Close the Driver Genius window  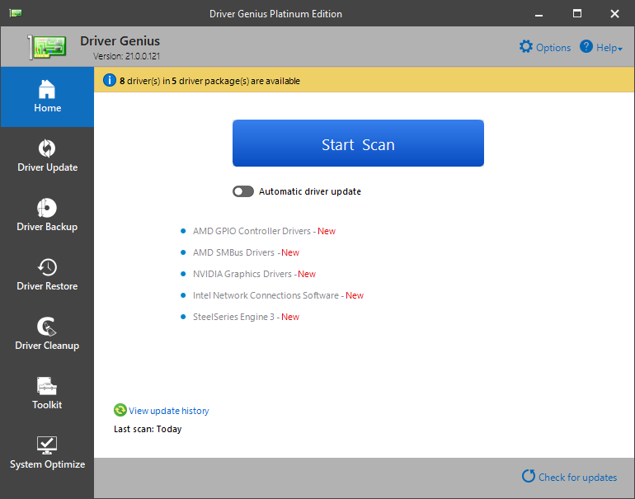[614, 14]
